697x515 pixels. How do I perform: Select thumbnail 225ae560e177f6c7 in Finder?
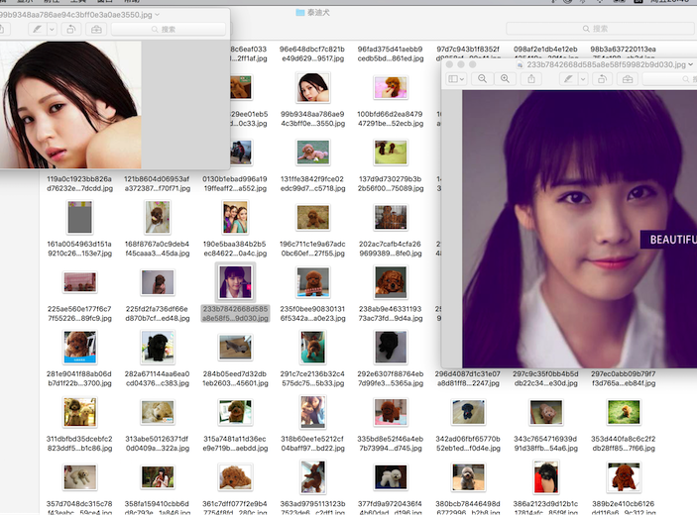79,282
